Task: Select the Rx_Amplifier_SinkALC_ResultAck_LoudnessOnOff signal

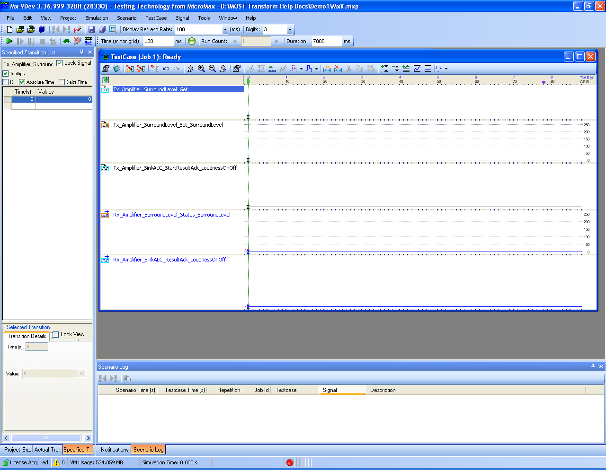Action: [x=169, y=260]
